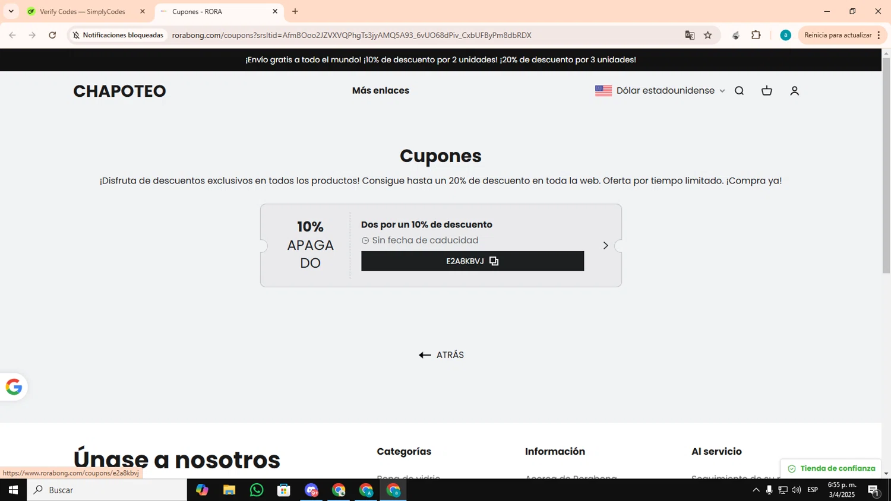Close the Cupones - RORA tab
The width and height of the screenshot is (891, 501).
[x=275, y=11]
